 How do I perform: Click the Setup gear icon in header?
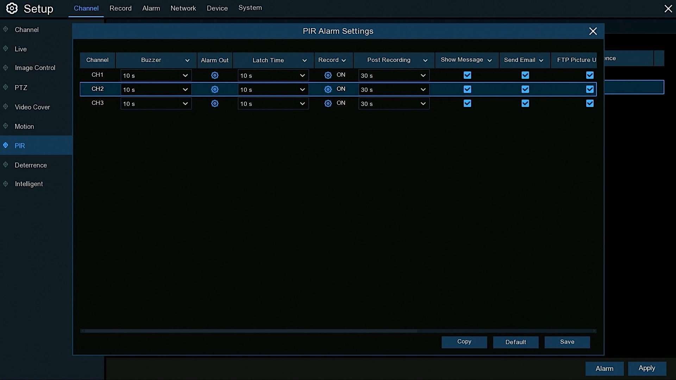[x=12, y=8]
